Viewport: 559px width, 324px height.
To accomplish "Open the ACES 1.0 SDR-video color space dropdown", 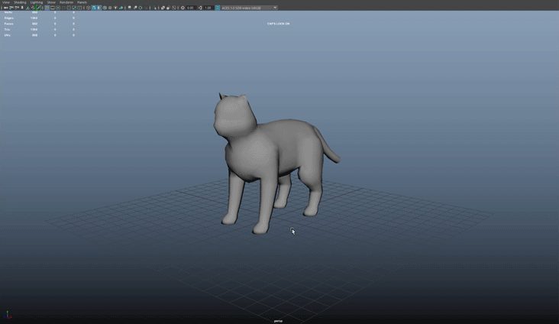I will coord(249,8).
